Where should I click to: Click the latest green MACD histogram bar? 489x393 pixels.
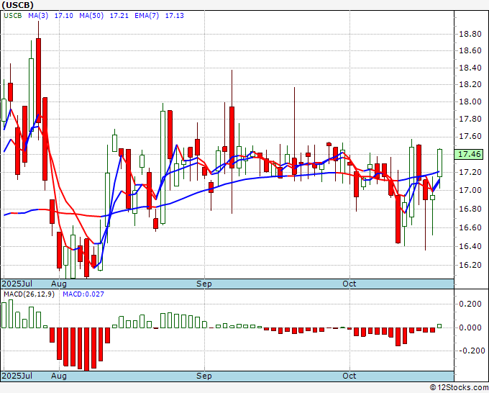point(439,326)
